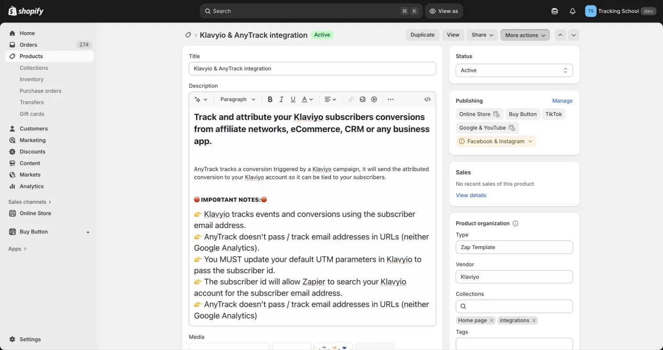This screenshot has height=350, width=663.
Task: Open the Share dropdown
Action: coord(482,35)
